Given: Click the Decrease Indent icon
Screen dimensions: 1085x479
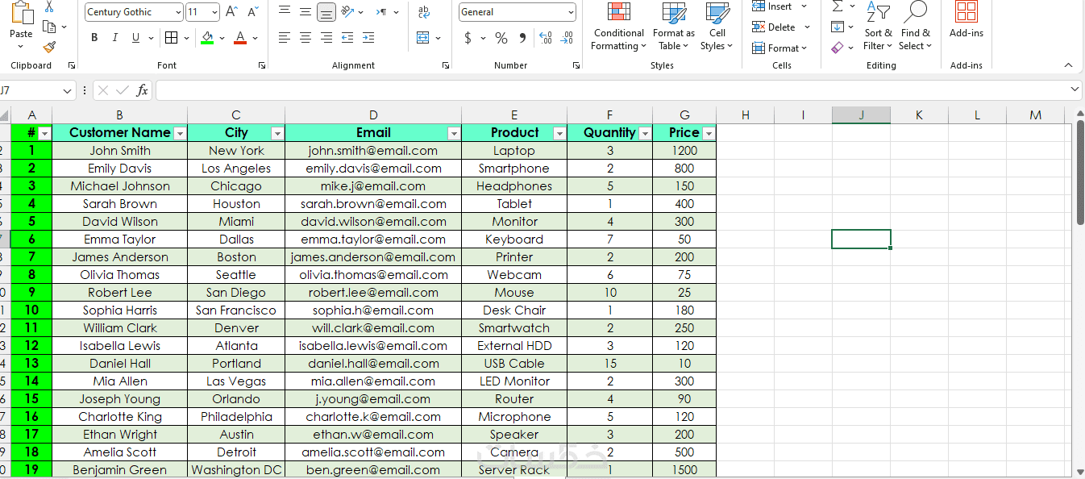Looking at the screenshot, I should click(x=347, y=38).
